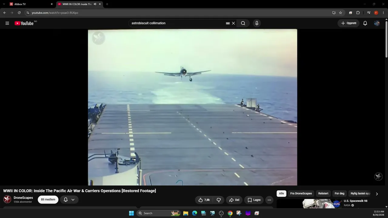
Task: Open OBS Studio from the taskbar
Action: click(221, 213)
